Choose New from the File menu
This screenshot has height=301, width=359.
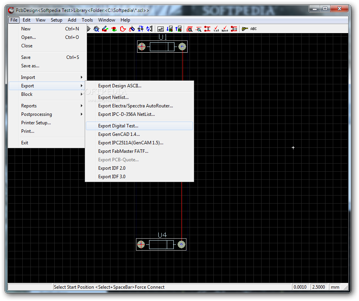tap(47, 29)
